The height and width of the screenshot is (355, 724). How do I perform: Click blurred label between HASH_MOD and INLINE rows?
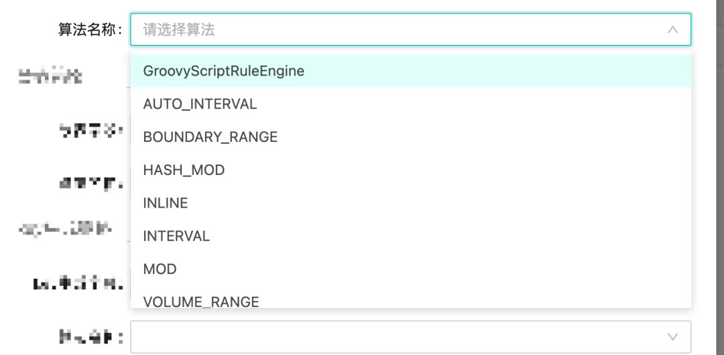(90, 182)
